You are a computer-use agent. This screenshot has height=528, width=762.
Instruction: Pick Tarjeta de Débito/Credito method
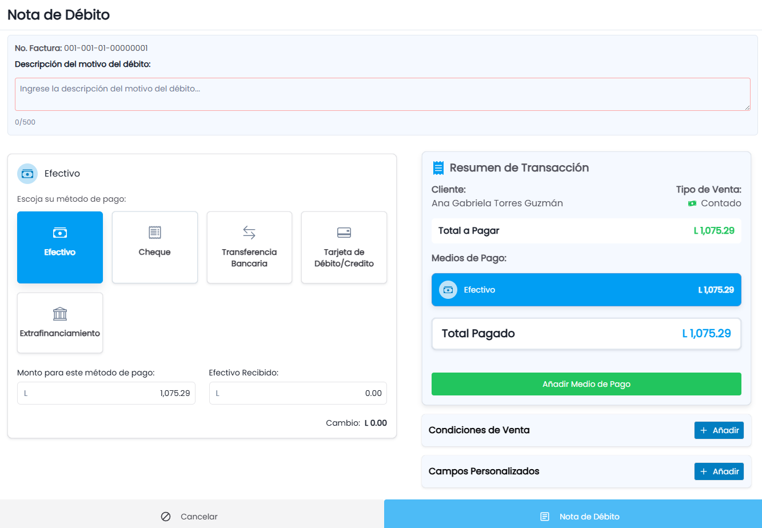(344, 247)
